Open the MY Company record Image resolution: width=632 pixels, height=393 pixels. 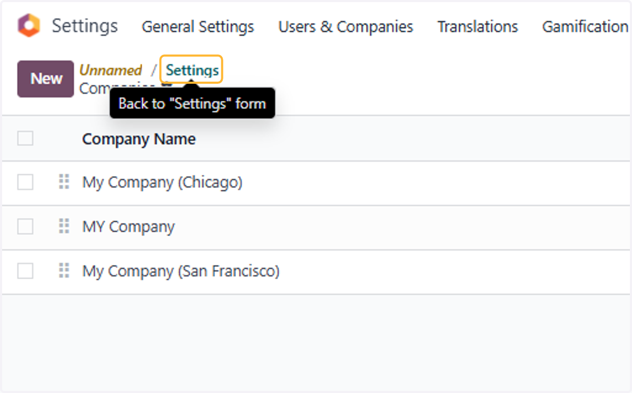tap(129, 227)
